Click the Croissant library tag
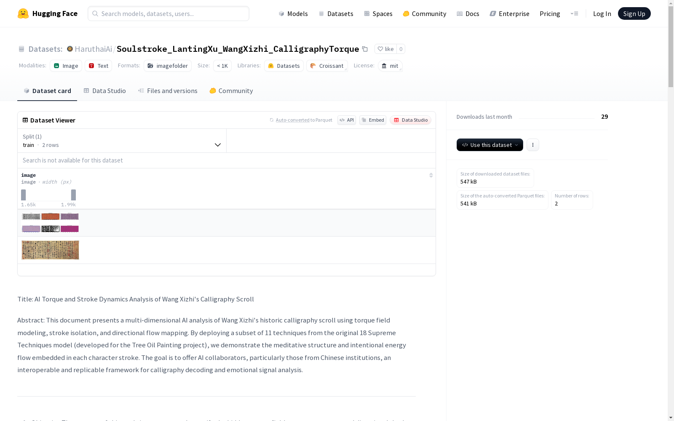This screenshot has height=421, width=674. click(327, 66)
